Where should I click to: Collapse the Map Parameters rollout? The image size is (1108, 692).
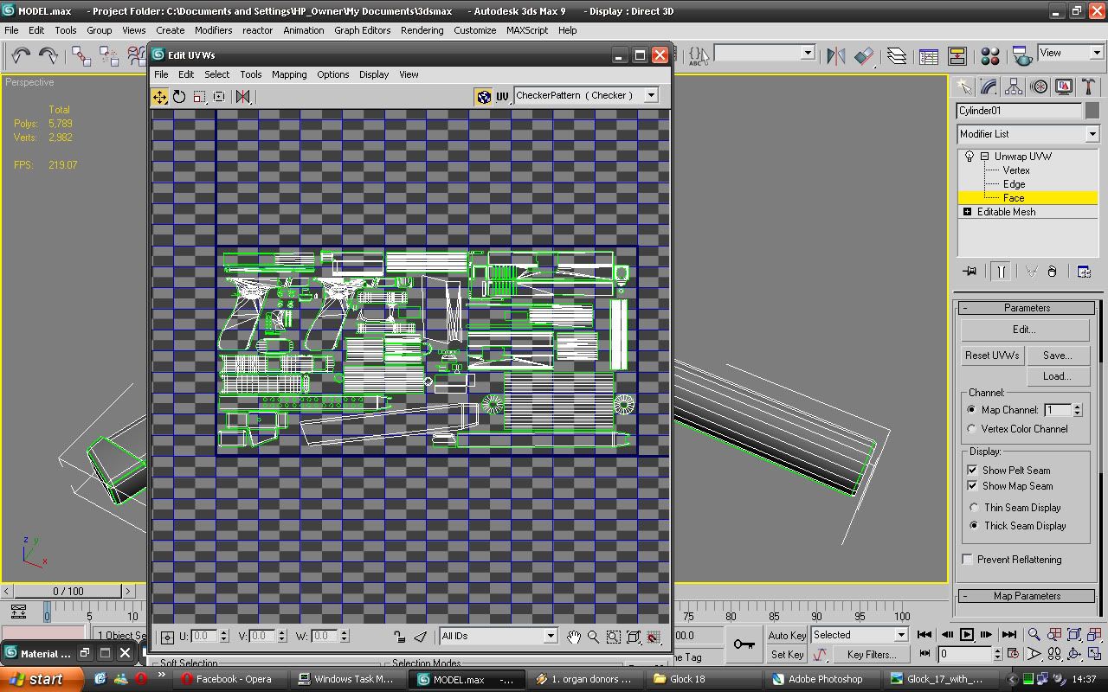click(x=1027, y=596)
